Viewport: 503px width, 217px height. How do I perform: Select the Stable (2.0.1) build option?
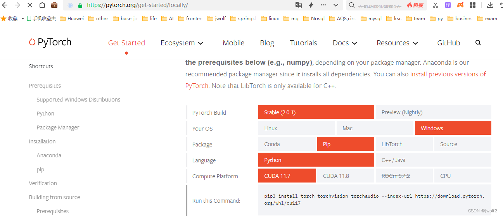[x=316, y=112]
